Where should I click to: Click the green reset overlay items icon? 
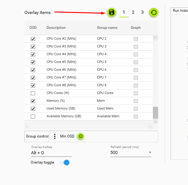(154, 12)
